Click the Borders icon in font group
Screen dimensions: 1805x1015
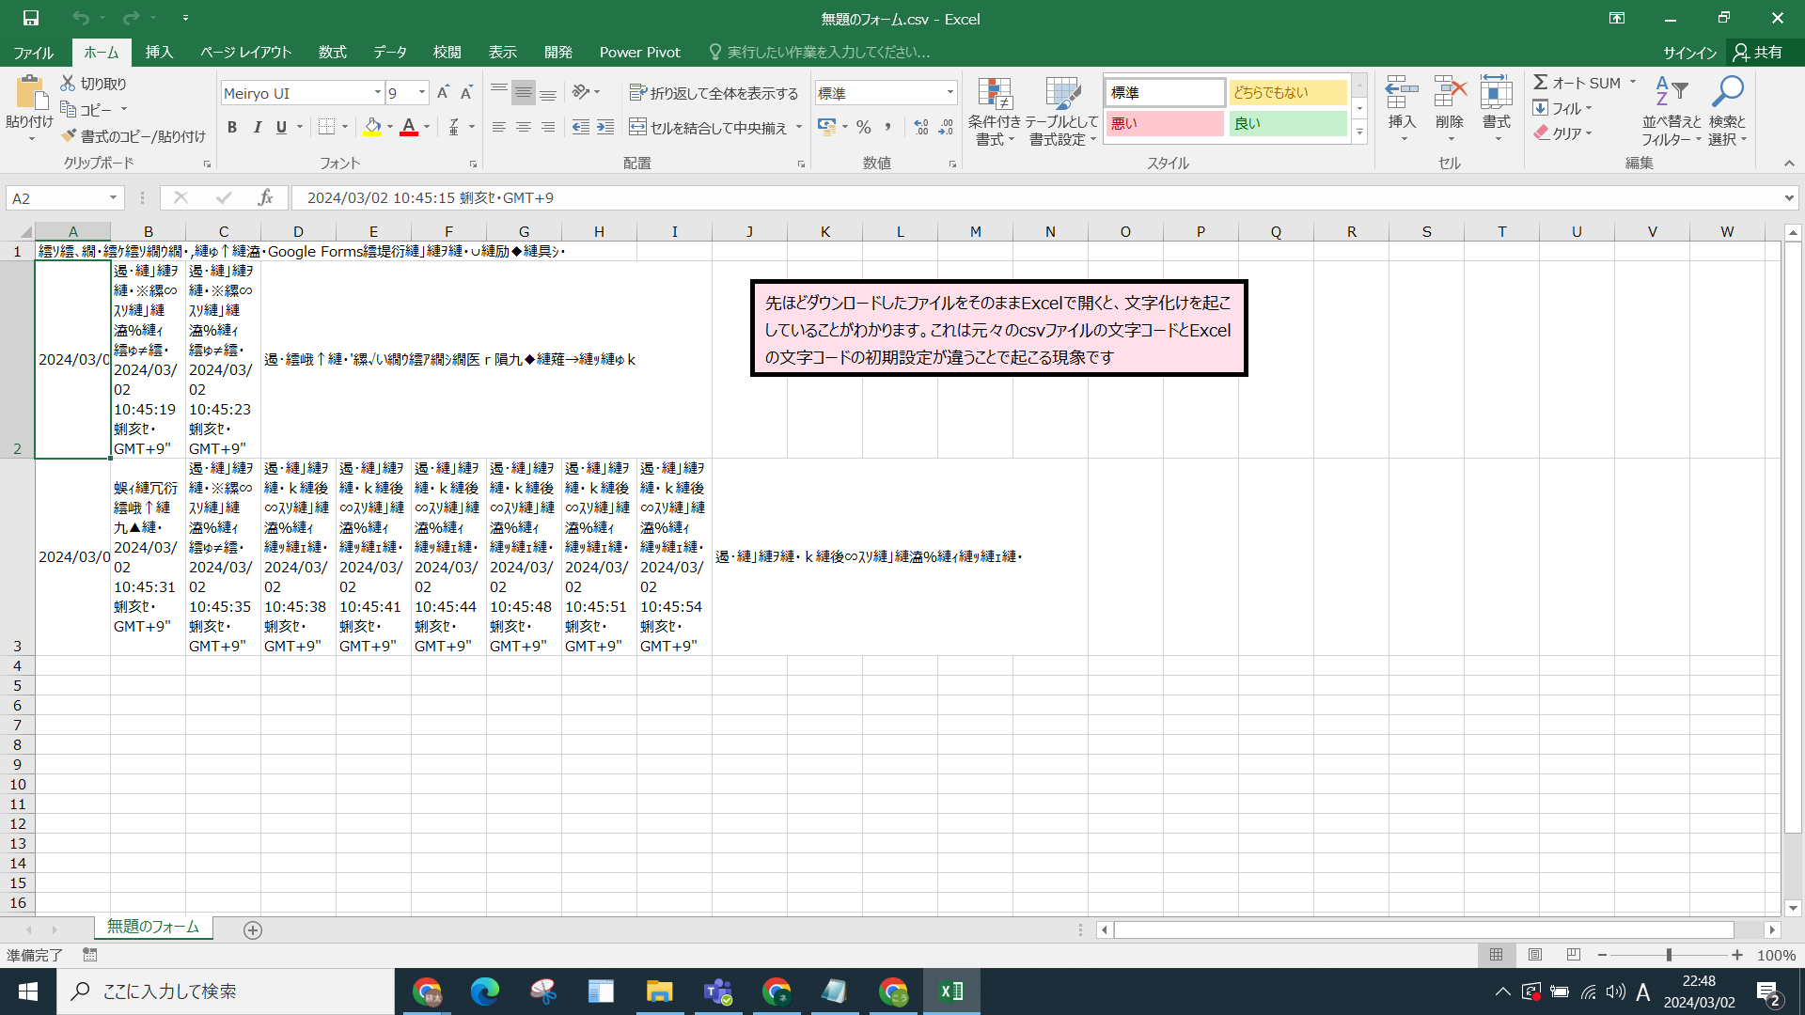point(326,127)
